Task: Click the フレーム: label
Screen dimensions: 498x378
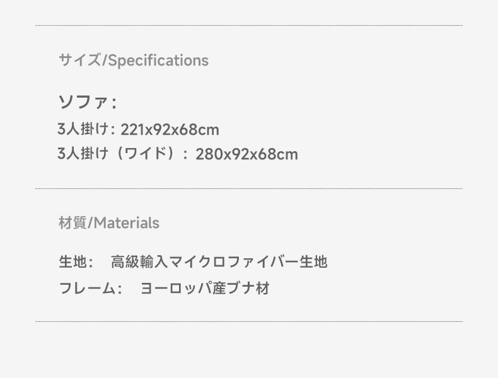Action: pos(91,289)
